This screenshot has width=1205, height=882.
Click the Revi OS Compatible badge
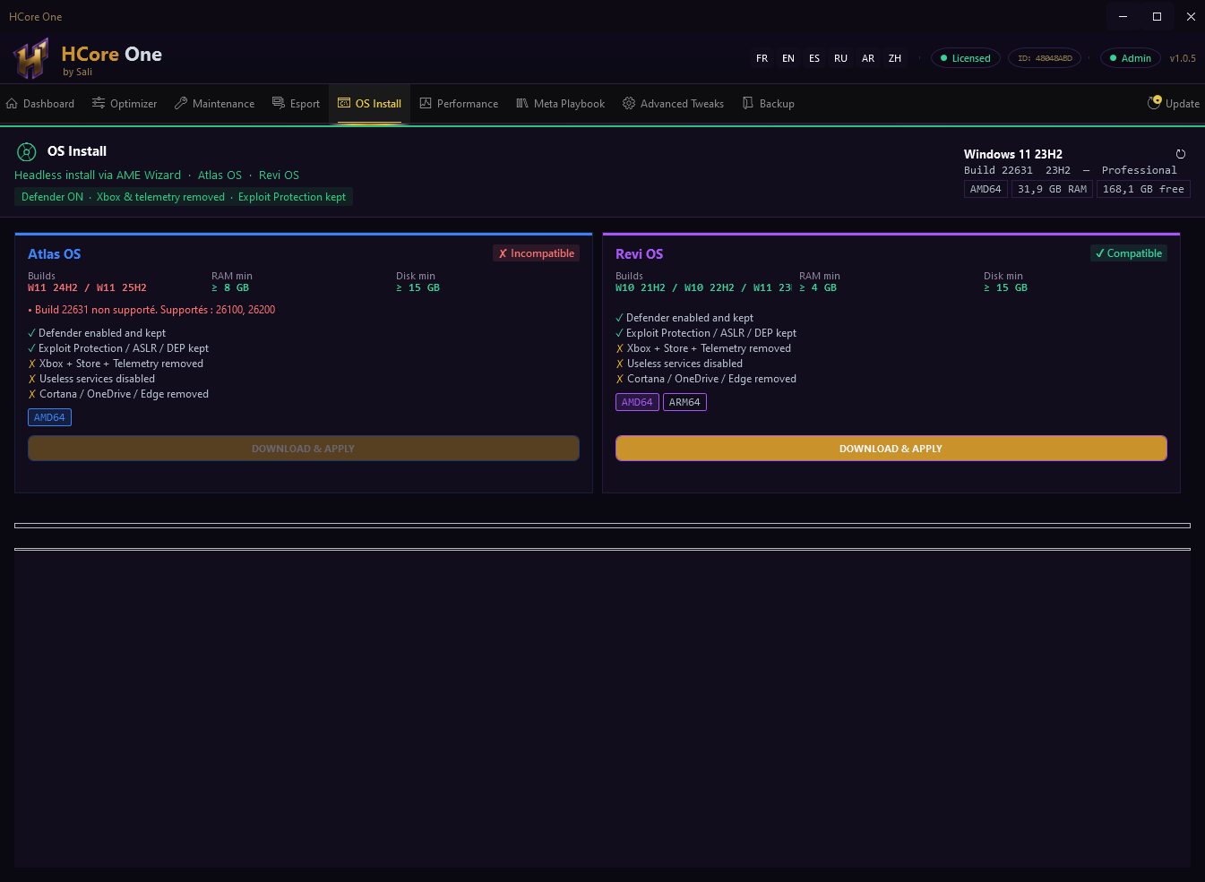(1129, 253)
